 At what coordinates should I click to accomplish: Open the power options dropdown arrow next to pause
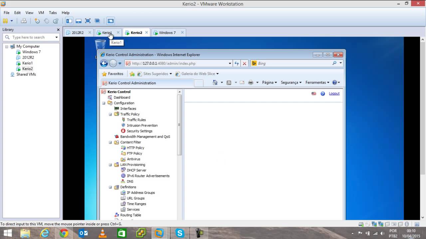click(x=12, y=21)
